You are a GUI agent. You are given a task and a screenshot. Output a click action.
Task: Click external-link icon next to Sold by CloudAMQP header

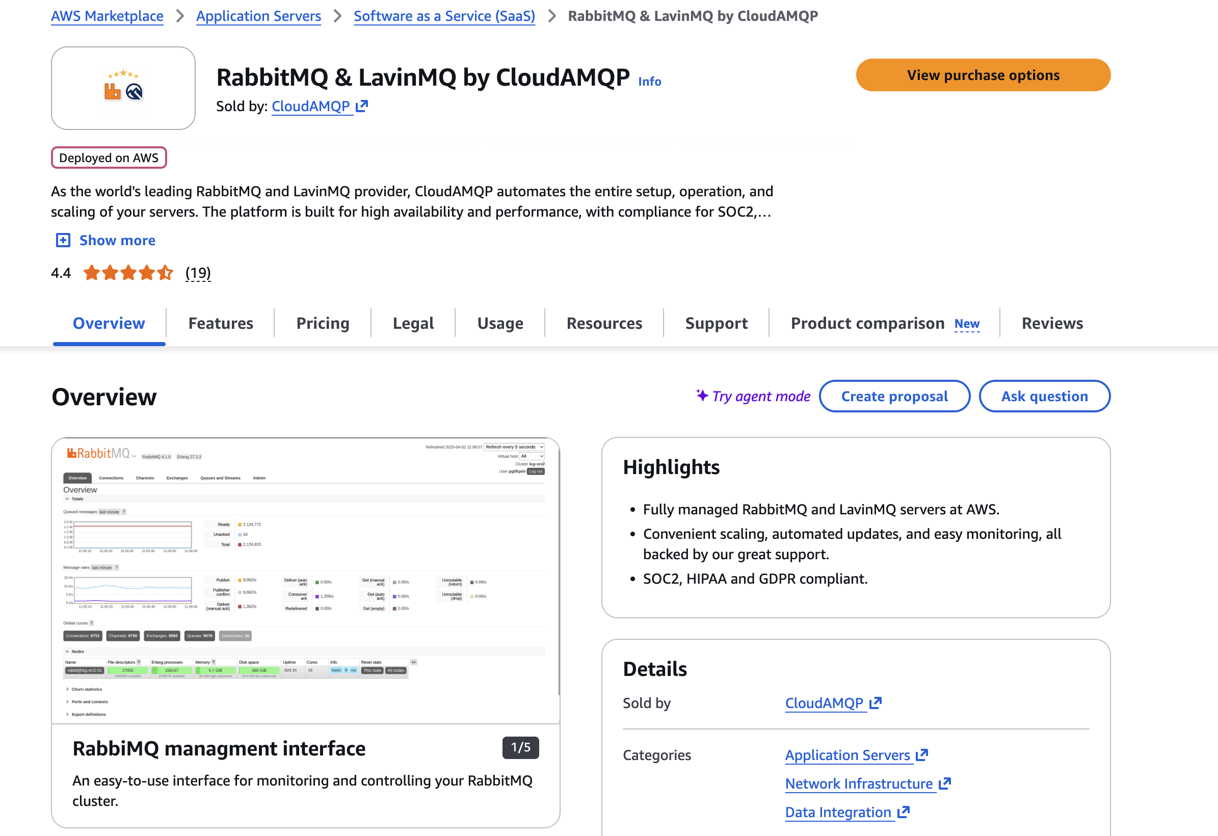click(x=362, y=107)
